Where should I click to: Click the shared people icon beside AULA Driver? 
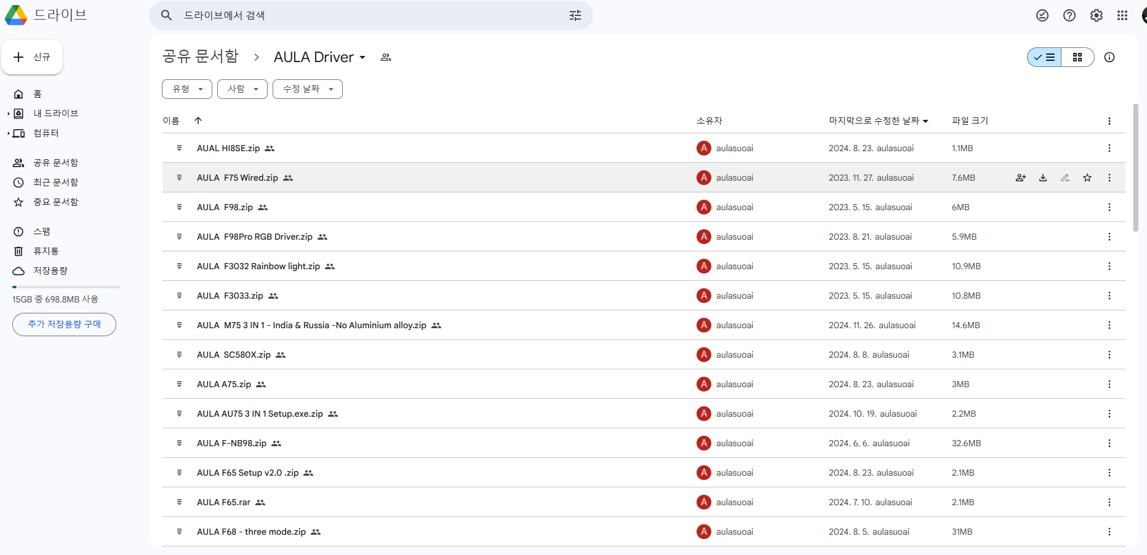point(386,57)
